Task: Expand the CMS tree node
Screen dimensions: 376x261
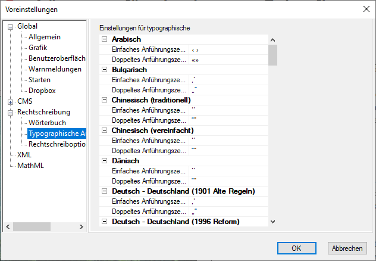Action: pyautogui.click(x=10, y=101)
